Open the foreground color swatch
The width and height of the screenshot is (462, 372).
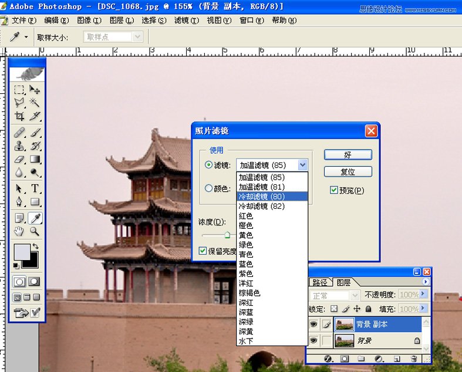(22, 252)
